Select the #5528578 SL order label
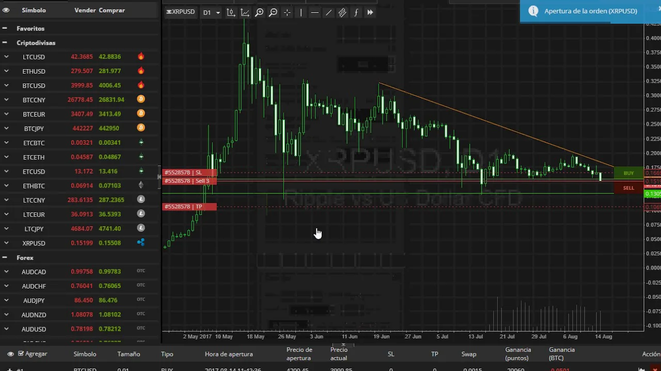 coord(190,173)
